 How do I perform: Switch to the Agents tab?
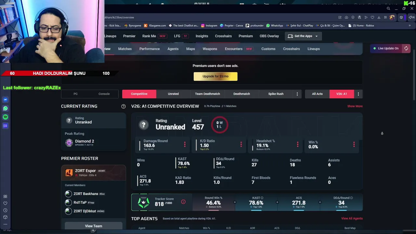(173, 49)
